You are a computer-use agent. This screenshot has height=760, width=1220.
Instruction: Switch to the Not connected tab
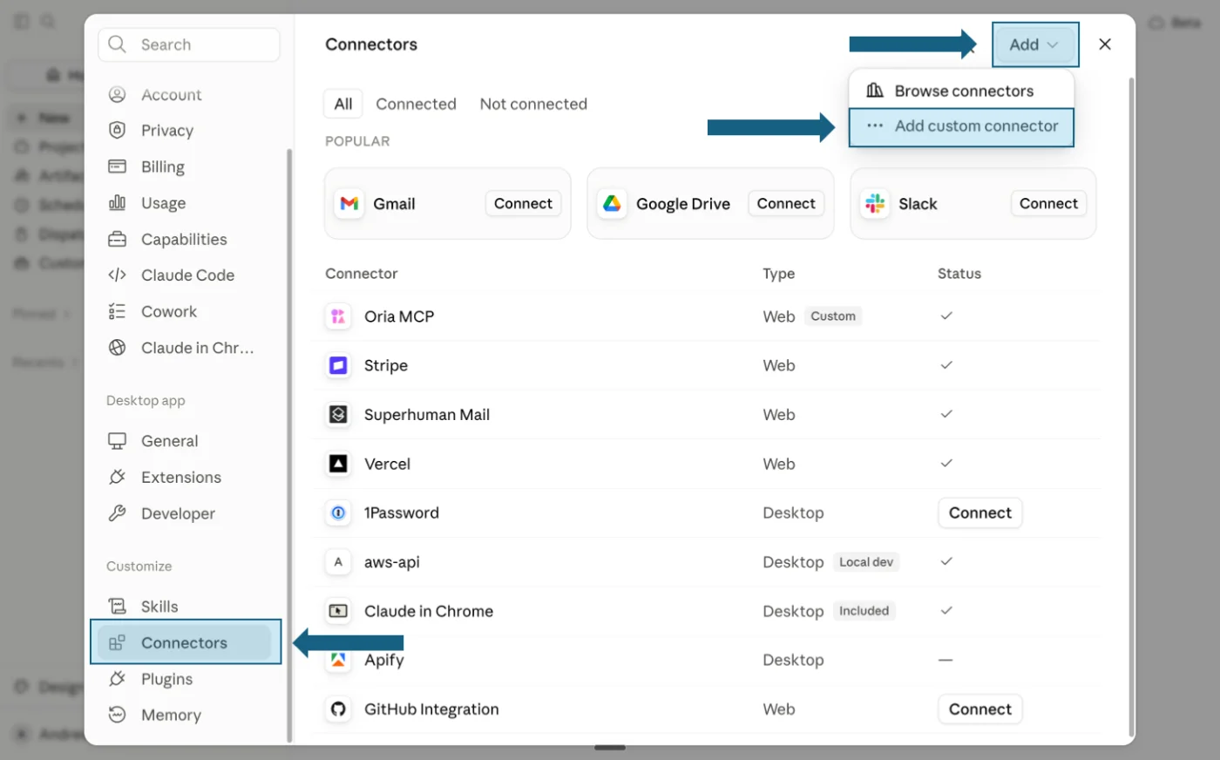[x=533, y=104]
